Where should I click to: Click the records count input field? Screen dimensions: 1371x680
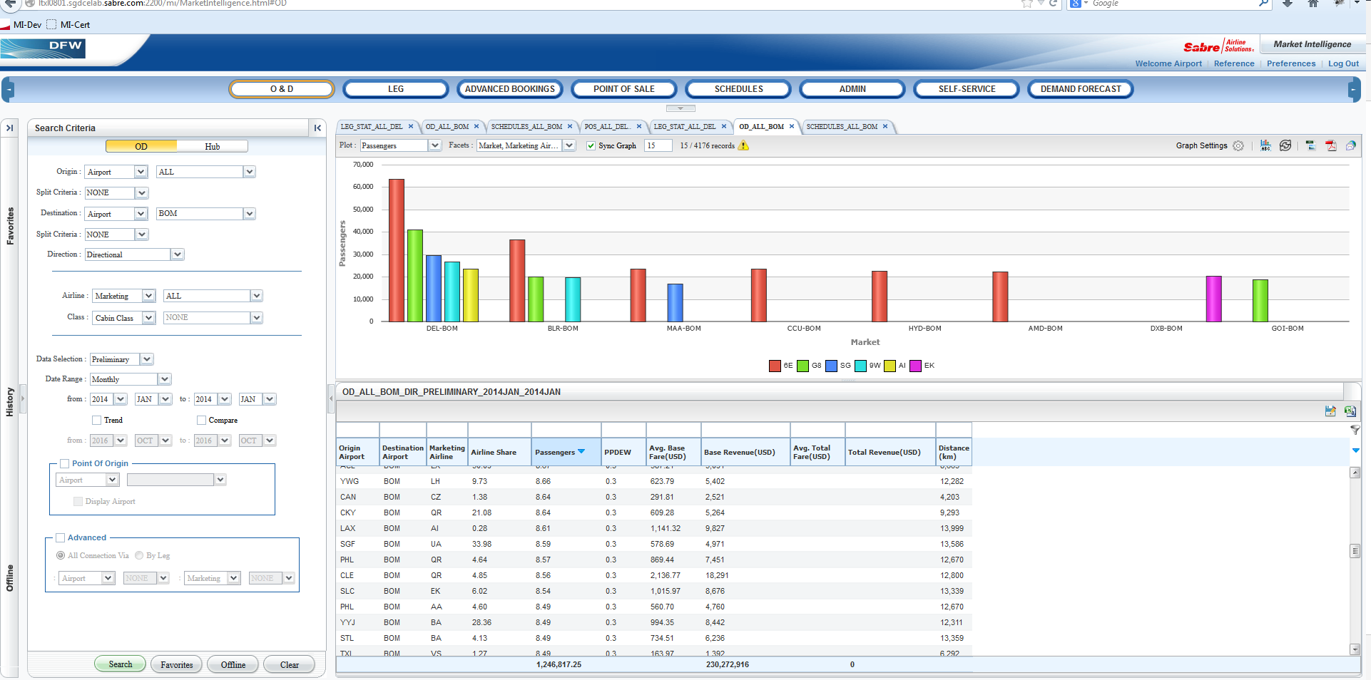(658, 145)
